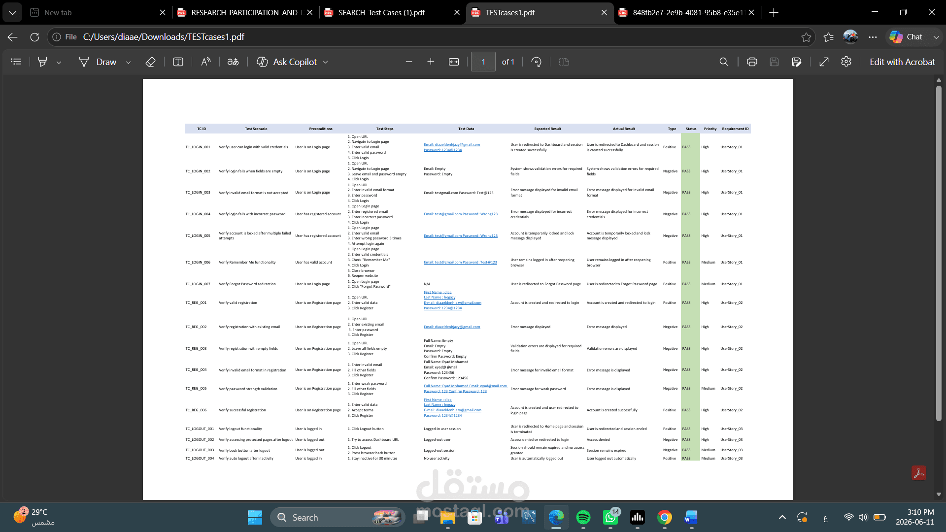Print the PDF document
The height and width of the screenshot is (532, 946).
[752, 62]
